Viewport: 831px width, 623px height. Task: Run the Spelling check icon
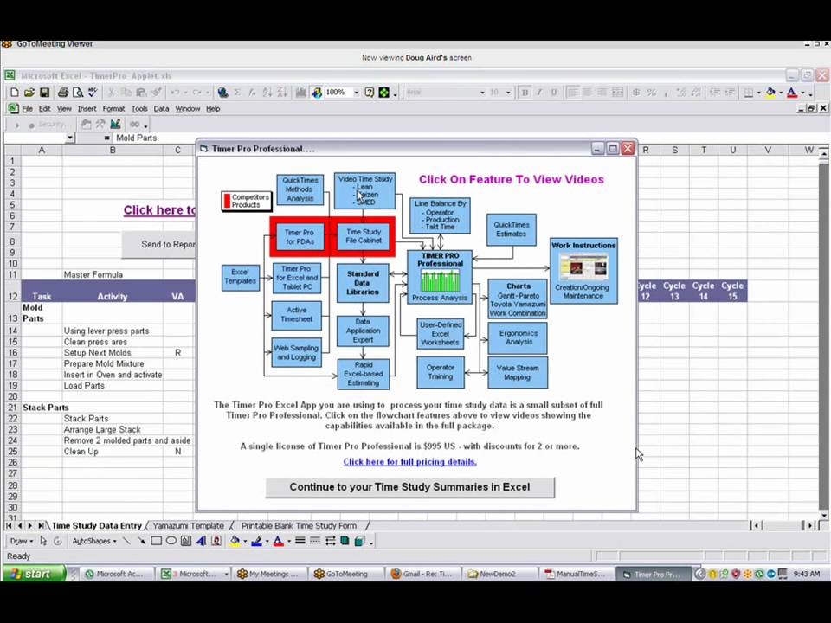93,93
